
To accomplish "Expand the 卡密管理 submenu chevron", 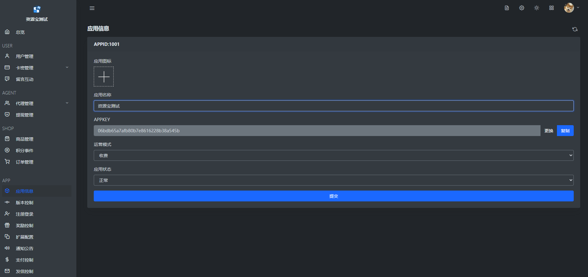I will [x=67, y=67].
